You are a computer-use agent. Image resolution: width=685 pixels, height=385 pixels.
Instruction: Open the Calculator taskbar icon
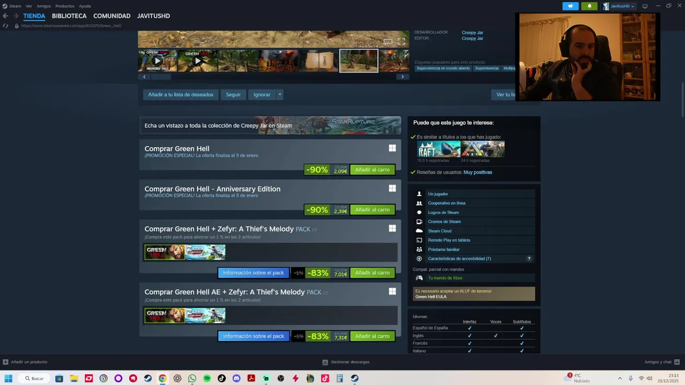(339, 379)
